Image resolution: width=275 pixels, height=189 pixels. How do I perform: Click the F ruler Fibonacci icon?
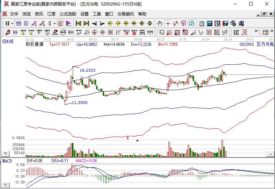39,32
